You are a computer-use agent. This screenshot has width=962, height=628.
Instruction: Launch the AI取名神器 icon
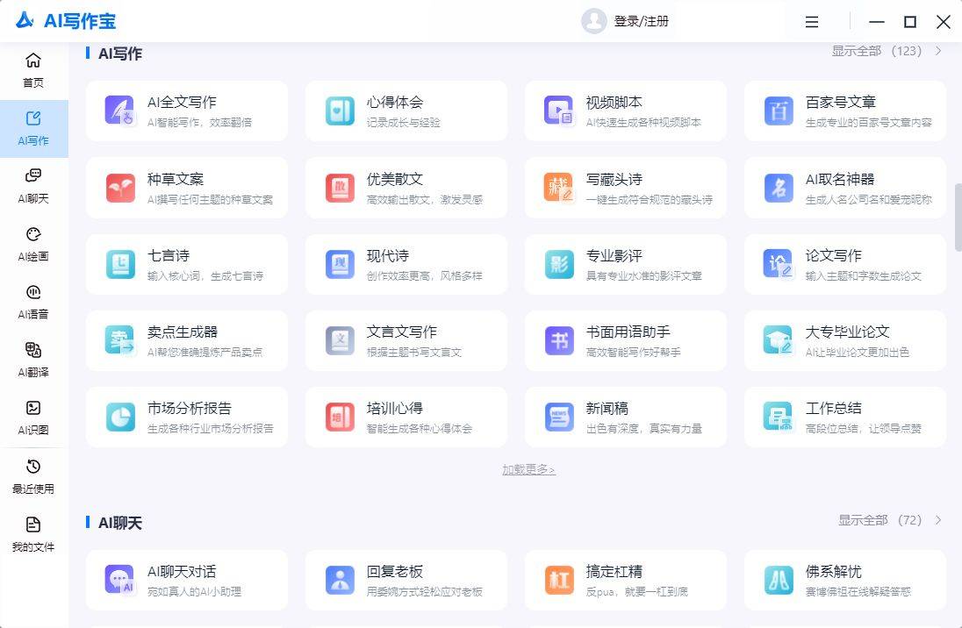778,188
